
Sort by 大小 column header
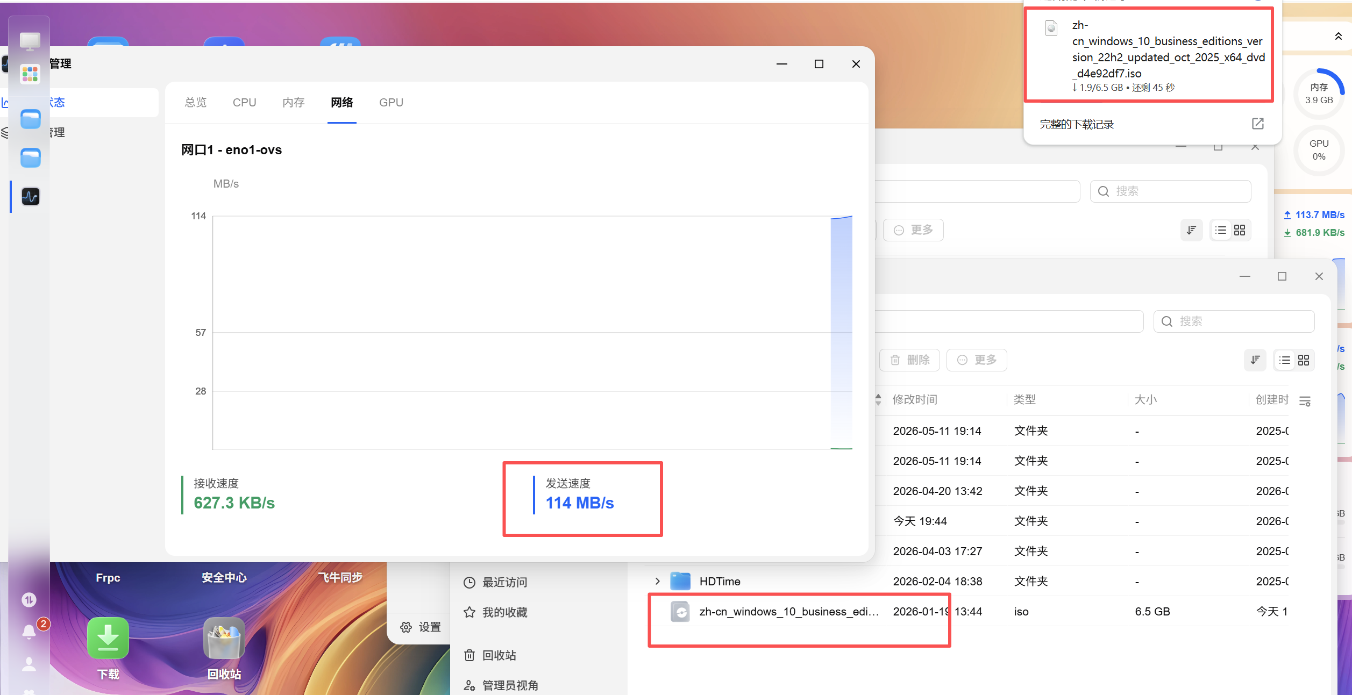click(1145, 399)
